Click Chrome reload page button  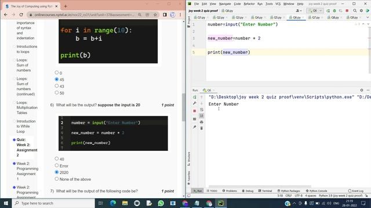point(21,14)
